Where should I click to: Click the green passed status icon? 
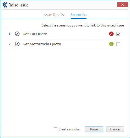pos(111,44)
